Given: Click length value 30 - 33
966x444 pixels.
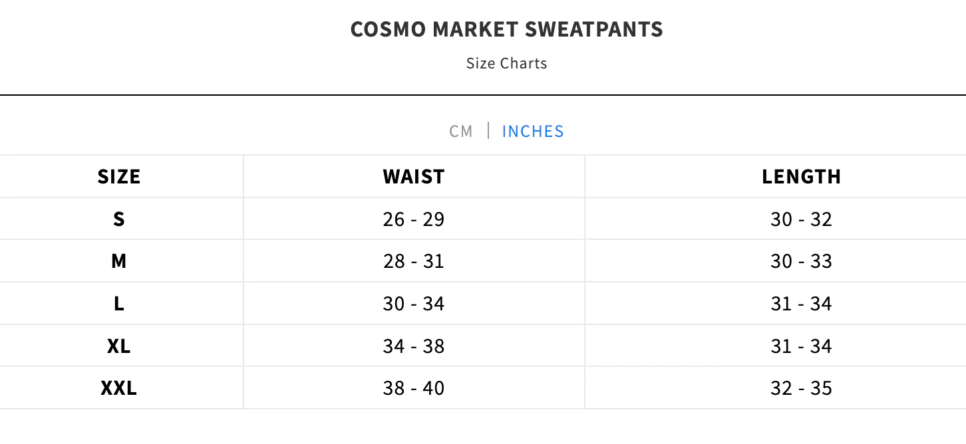Looking at the screenshot, I should [802, 261].
